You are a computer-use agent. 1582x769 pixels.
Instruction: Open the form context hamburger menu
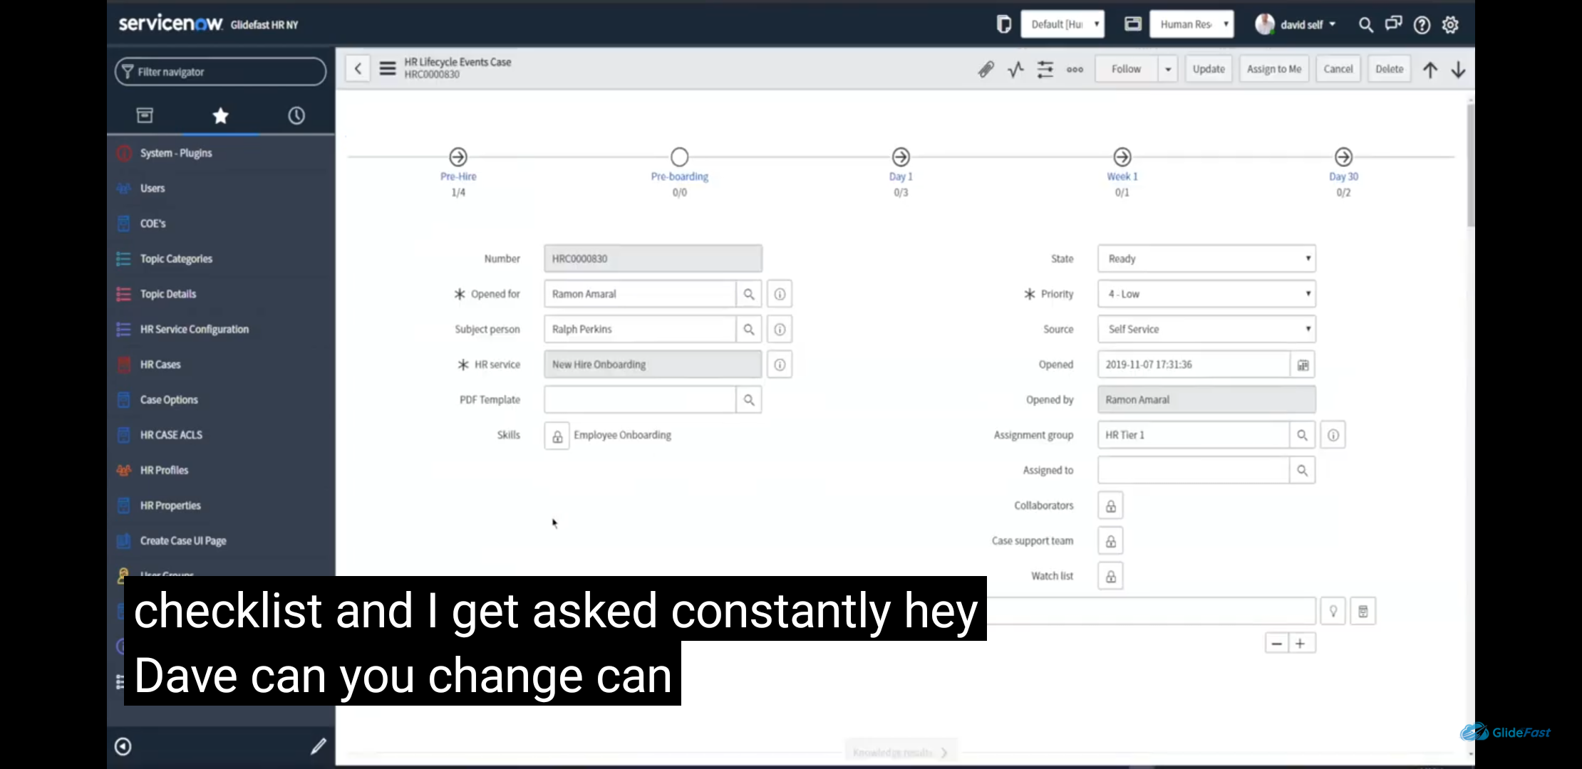point(388,69)
